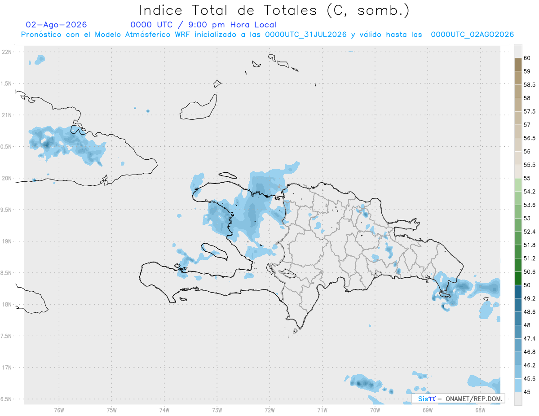
Task: Select the dark brown colorbar segment between 59 and 60
Action: tap(518, 65)
